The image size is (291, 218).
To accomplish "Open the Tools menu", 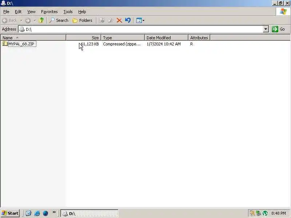I will 68,12.
